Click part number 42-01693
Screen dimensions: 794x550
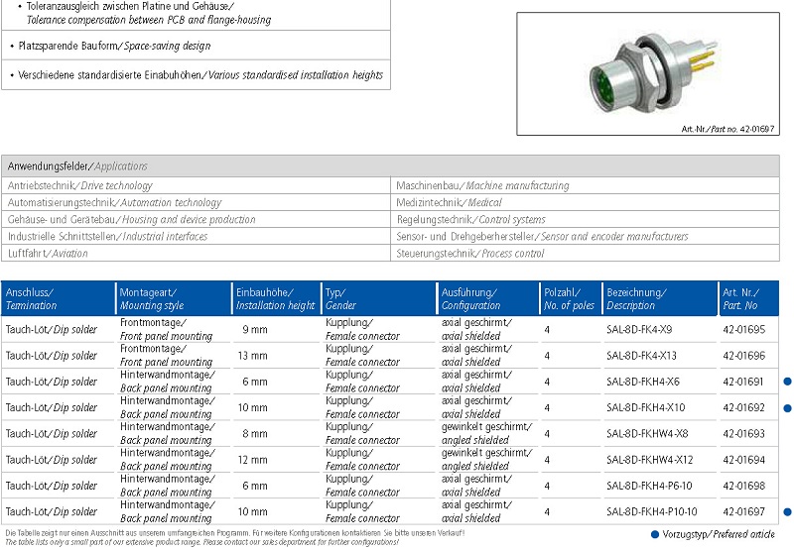[743, 433]
